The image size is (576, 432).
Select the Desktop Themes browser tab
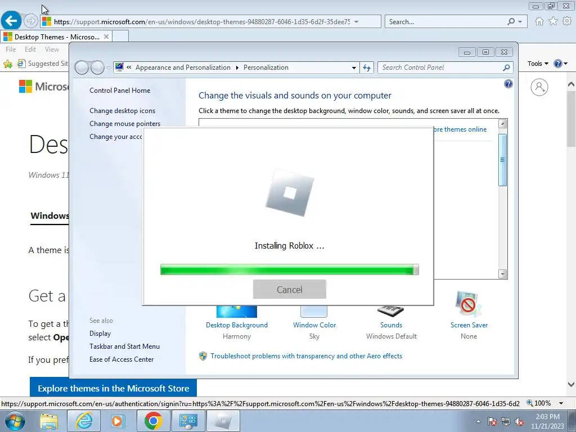coord(56,37)
